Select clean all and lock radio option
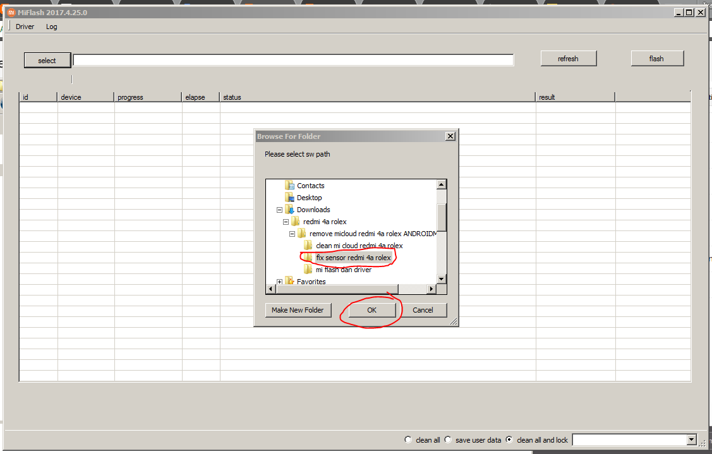This screenshot has width=712, height=454. coord(509,439)
